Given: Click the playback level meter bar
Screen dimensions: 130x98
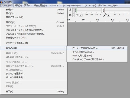Looking at the screenshot, I should pos(89,10).
